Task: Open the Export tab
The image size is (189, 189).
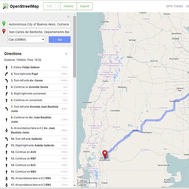Action: 85,6
